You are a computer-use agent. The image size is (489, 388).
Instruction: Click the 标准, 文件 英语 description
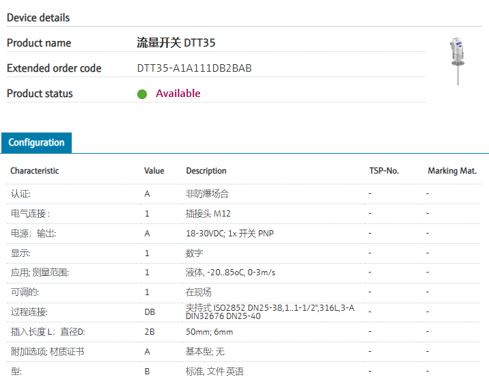click(214, 372)
